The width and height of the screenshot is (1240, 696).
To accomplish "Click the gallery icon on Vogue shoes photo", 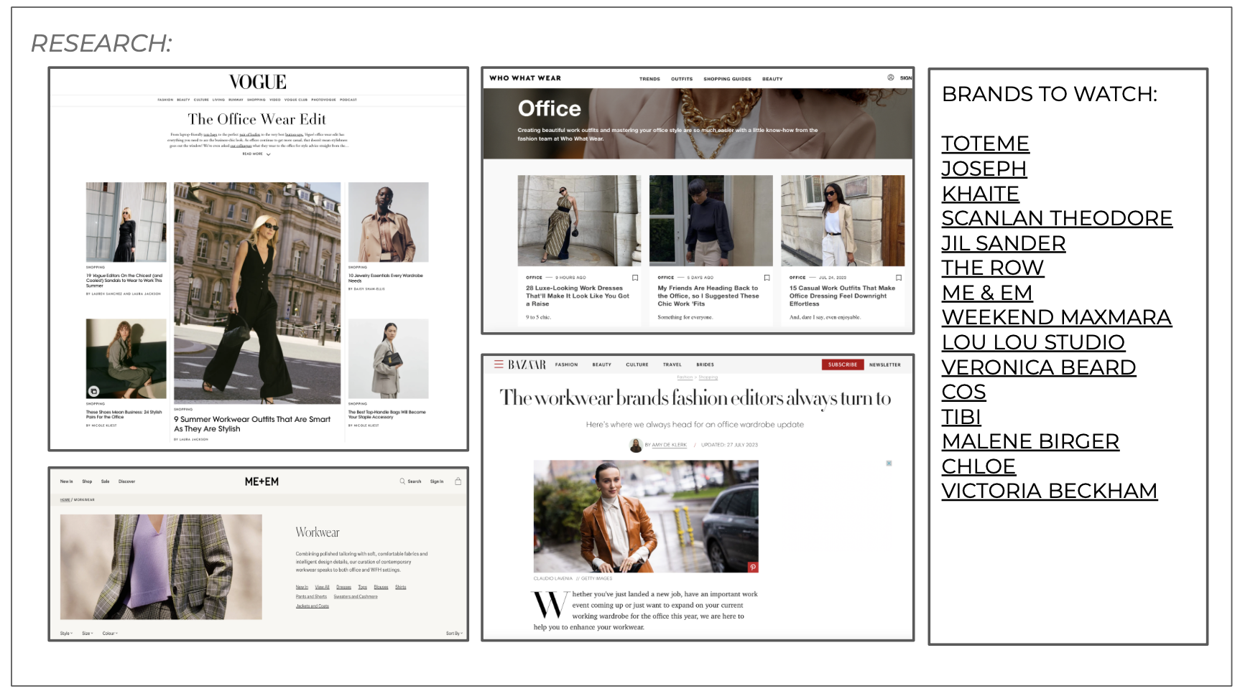I will coord(93,391).
